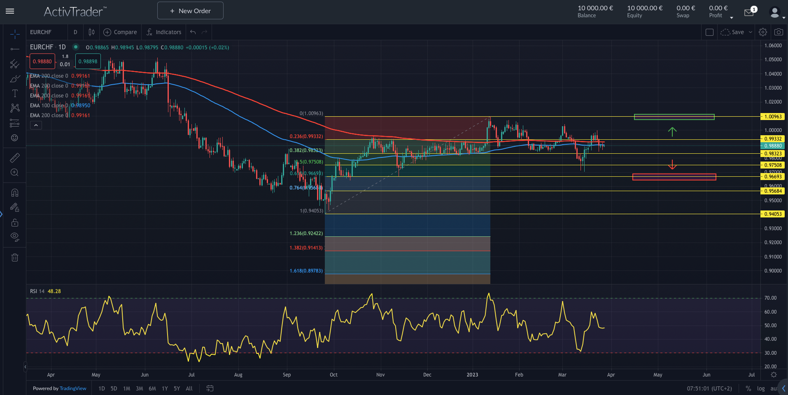This screenshot has width=788, height=395.
Task: Select the ruler measure tool
Action: [x=15, y=157]
